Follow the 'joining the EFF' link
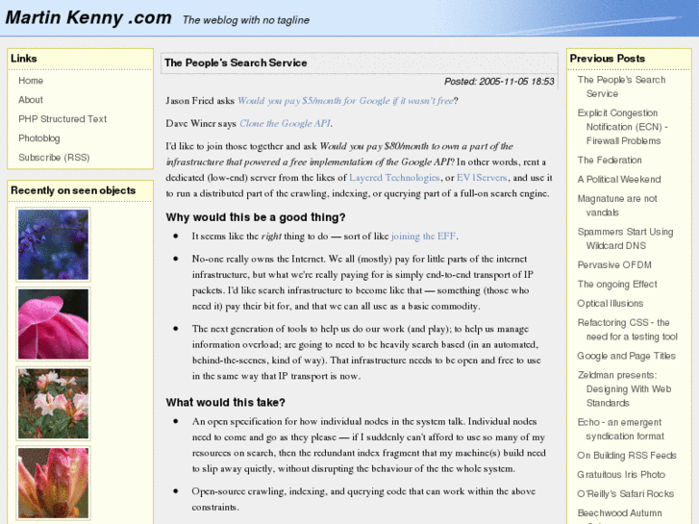The height and width of the screenshot is (524, 699). coord(423,236)
